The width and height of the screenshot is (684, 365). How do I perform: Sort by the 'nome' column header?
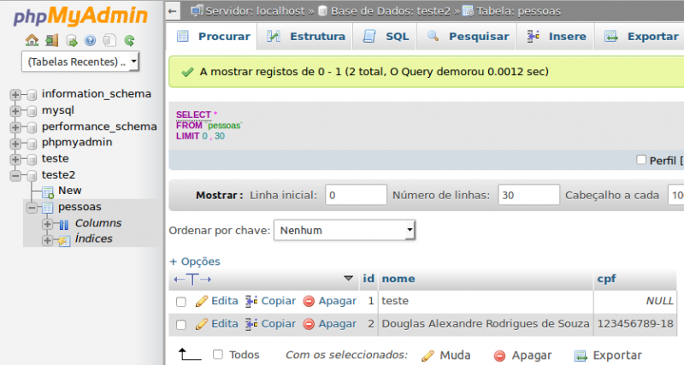(x=398, y=279)
